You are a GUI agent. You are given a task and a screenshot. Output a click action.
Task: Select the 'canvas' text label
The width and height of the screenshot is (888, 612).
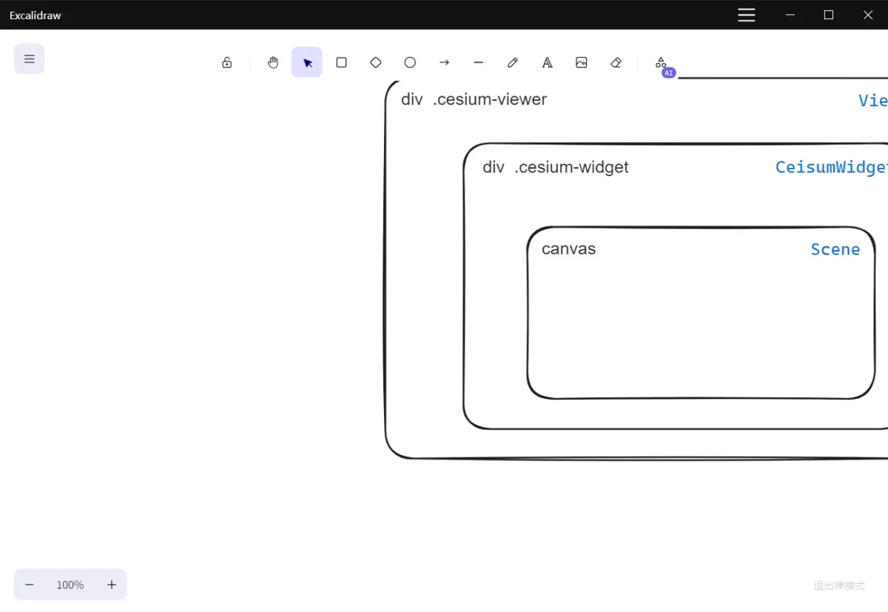click(x=568, y=249)
